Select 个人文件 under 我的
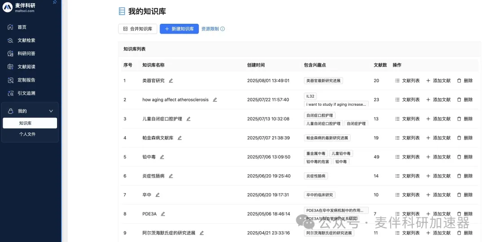Image resolution: width=485 pixels, height=242 pixels. coord(27,134)
